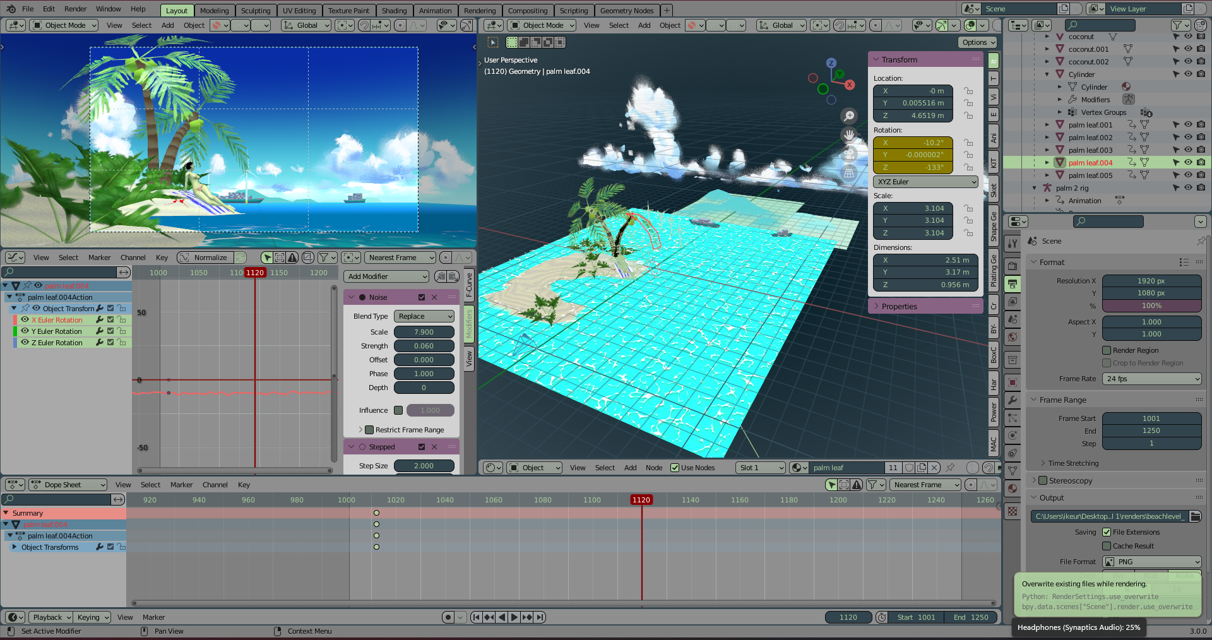Image resolution: width=1212 pixels, height=640 pixels.
Task: Open the Texture checker properties tab
Action: [1013, 511]
